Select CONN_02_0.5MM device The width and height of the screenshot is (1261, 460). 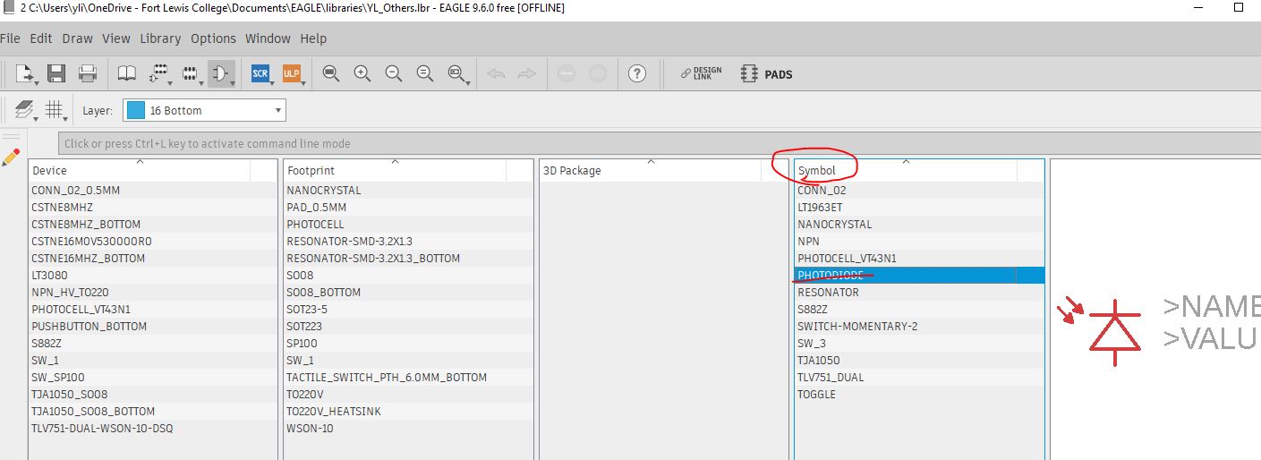click(152, 191)
